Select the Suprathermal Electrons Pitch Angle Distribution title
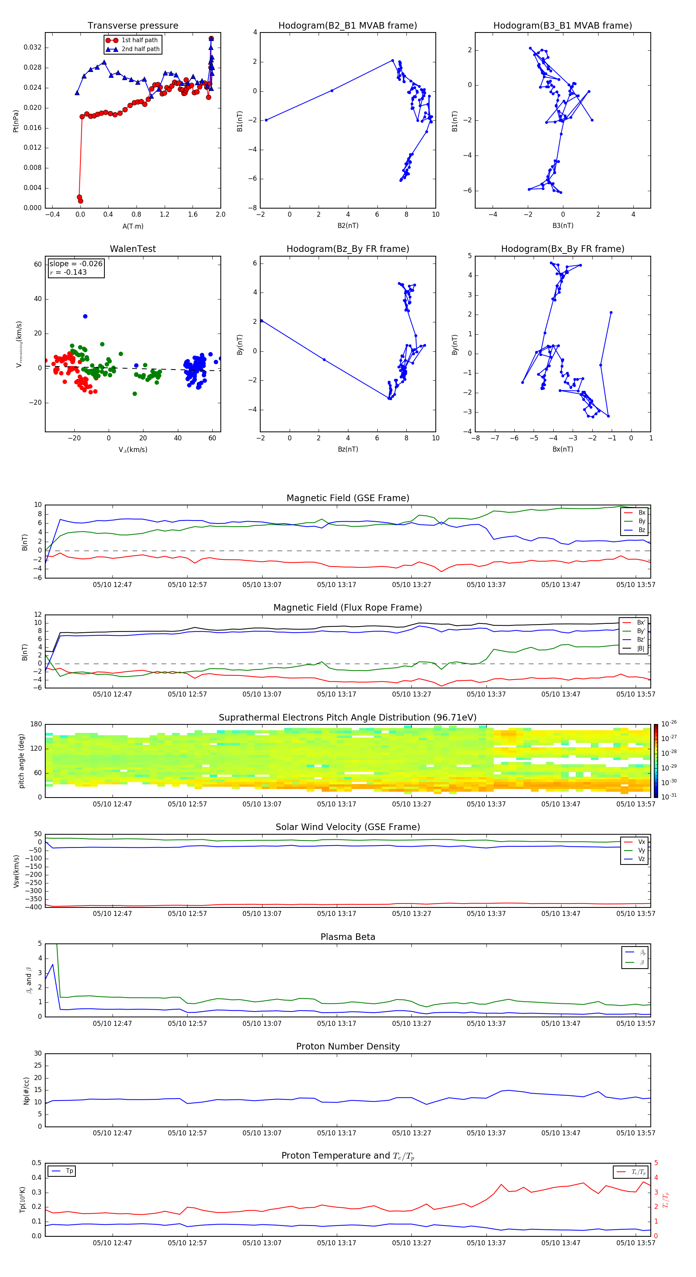Screen dimensions: 696x1277 tap(348, 718)
